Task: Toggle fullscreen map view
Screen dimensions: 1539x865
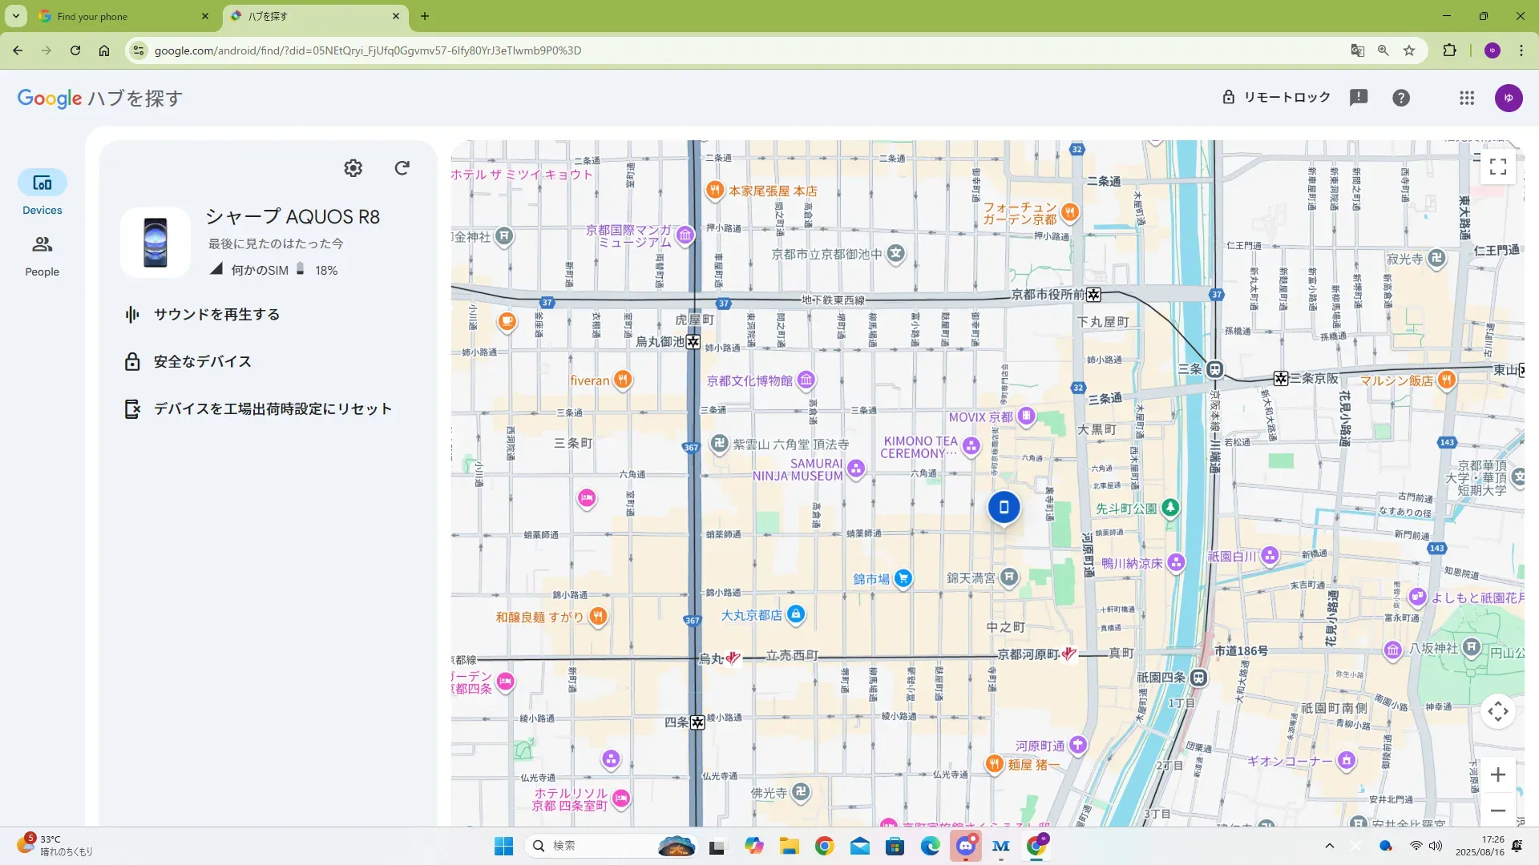Action: (x=1497, y=167)
